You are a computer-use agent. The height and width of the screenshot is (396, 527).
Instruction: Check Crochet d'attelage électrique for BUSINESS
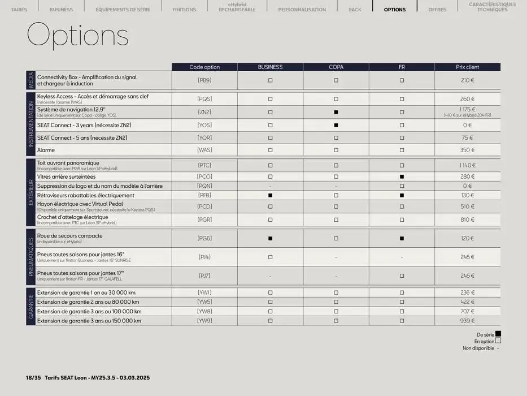click(x=270, y=220)
